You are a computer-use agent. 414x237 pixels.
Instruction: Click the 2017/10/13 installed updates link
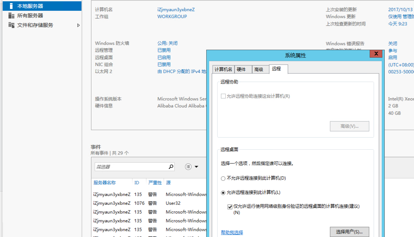click(401, 10)
